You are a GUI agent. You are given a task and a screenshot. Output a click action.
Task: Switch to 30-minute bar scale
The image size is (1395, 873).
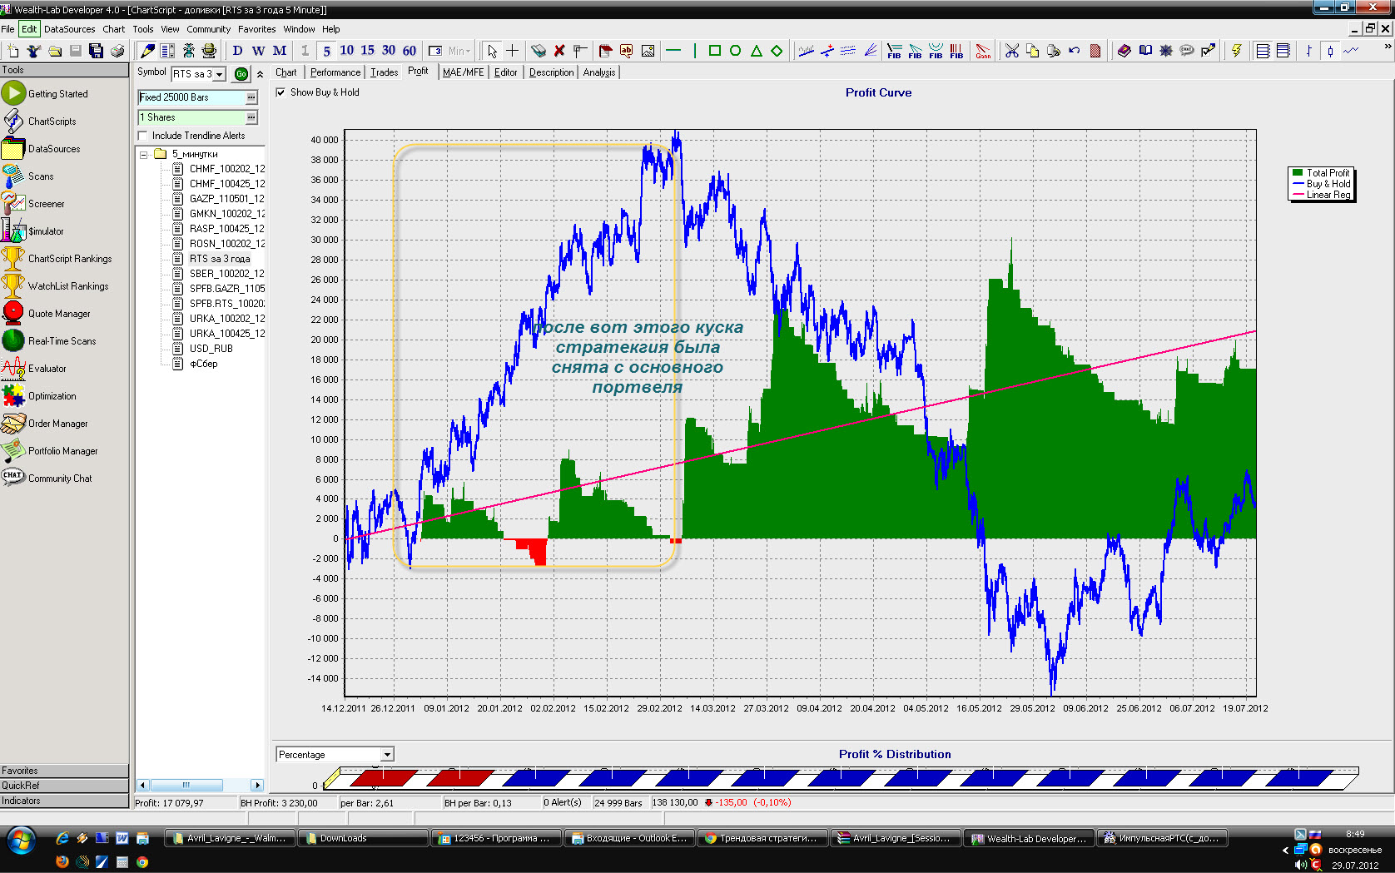point(389,51)
